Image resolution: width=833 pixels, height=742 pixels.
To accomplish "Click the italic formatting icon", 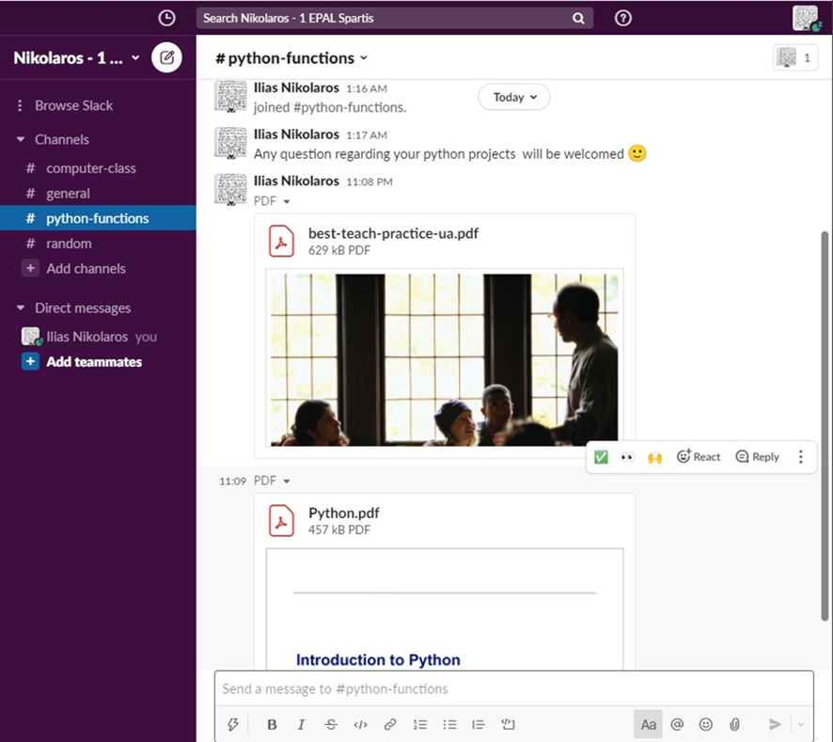I will (301, 724).
